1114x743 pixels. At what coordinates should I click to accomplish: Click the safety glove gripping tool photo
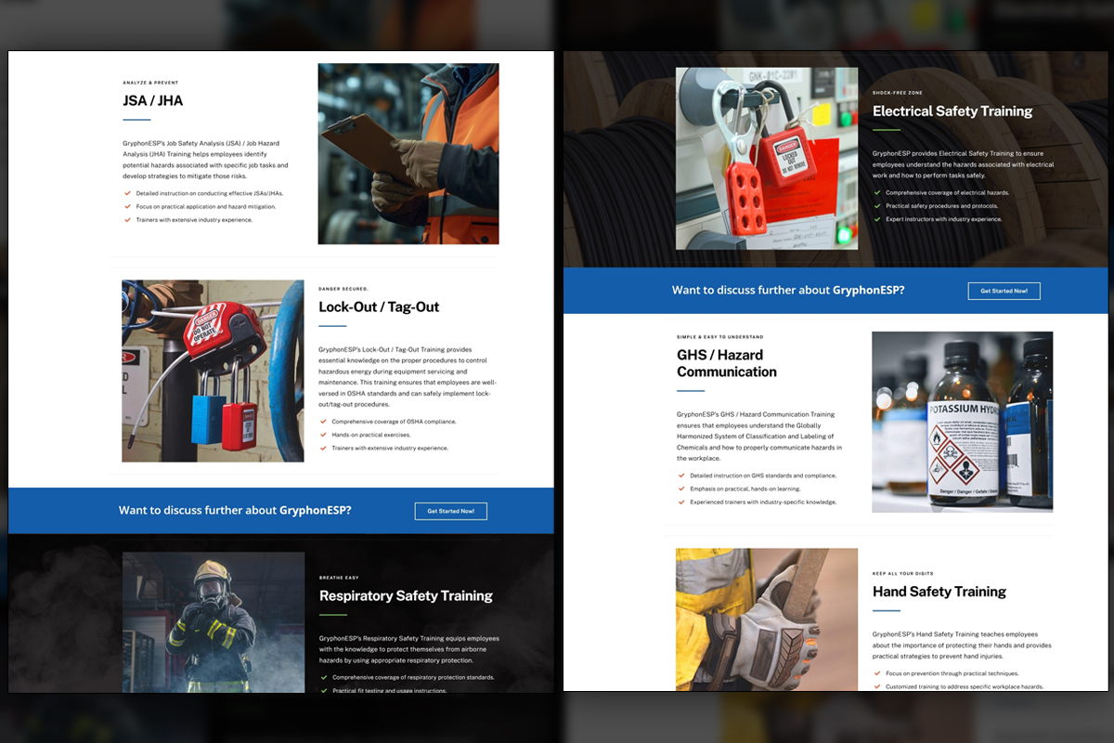[x=766, y=619]
